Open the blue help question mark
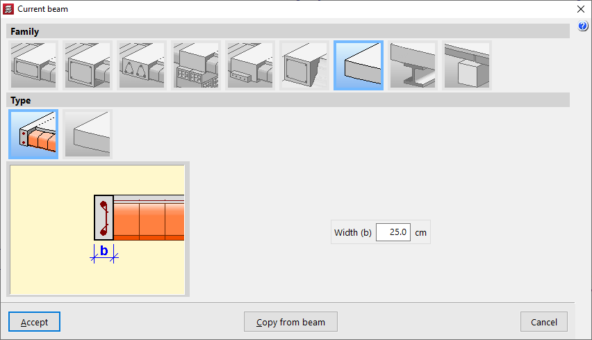Image resolution: width=592 pixels, height=340 pixels. 583,26
